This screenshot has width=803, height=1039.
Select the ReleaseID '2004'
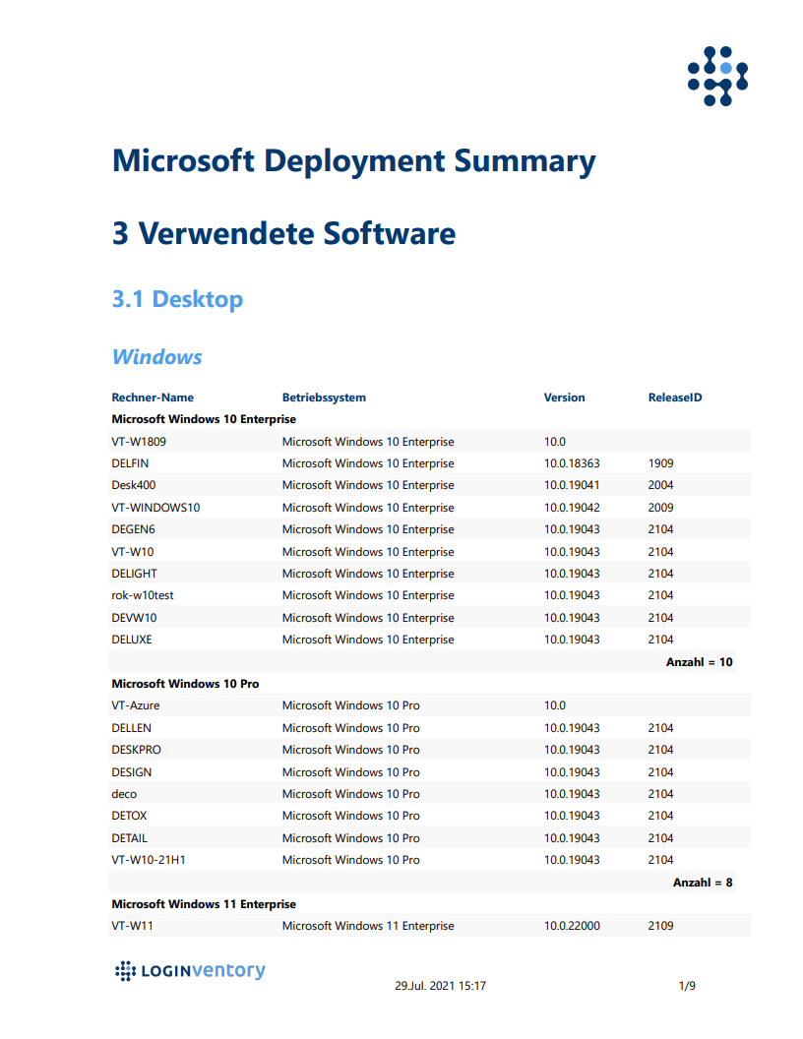click(660, 486)
